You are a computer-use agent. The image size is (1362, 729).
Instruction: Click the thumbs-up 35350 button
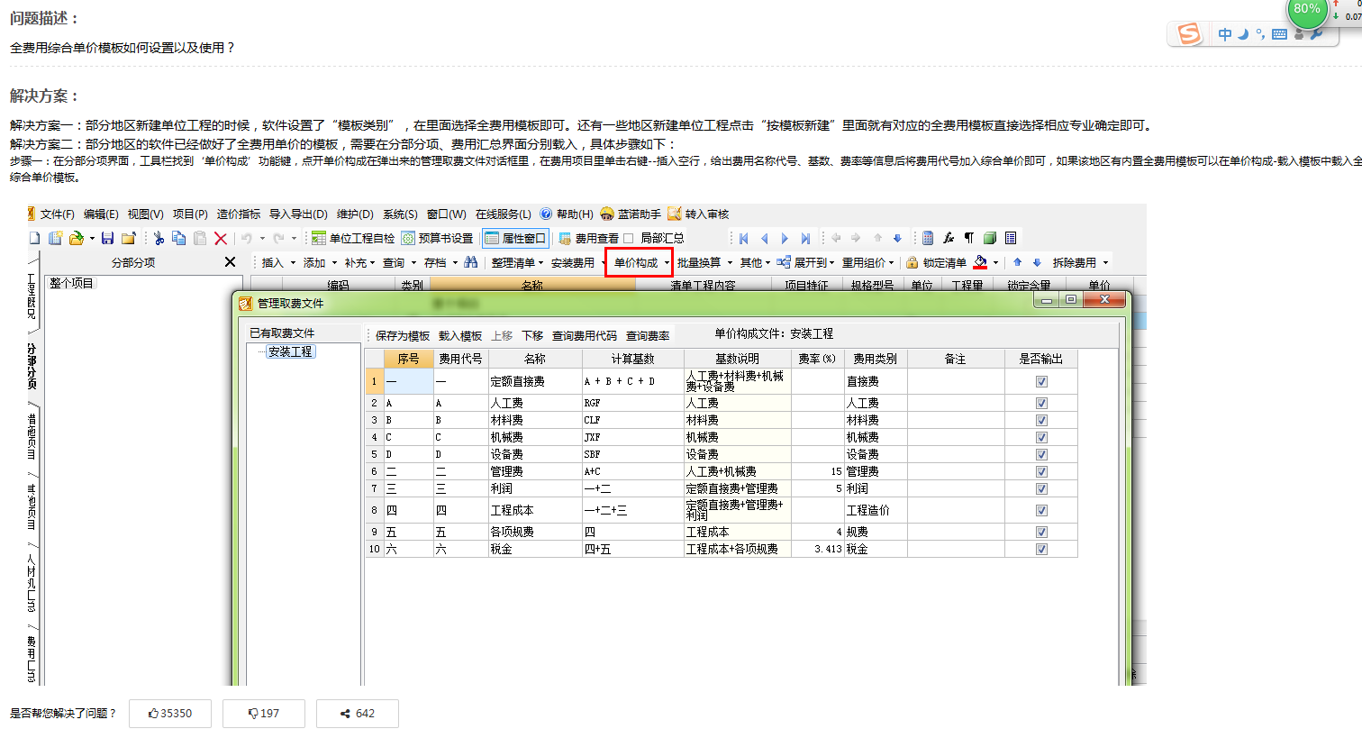170,713
